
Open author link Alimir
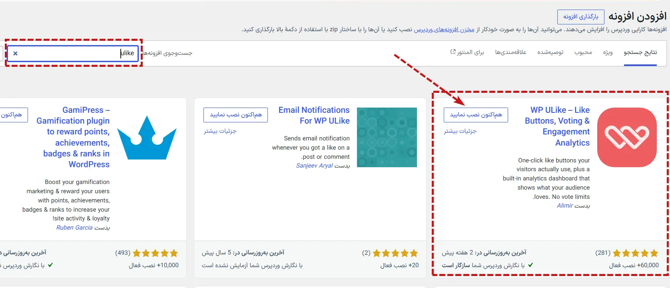[x=565, y=206]
